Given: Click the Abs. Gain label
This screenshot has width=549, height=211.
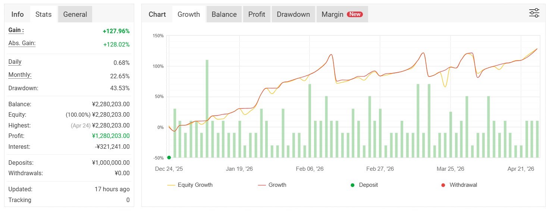Looking at the screenshot, I should 22,43.
